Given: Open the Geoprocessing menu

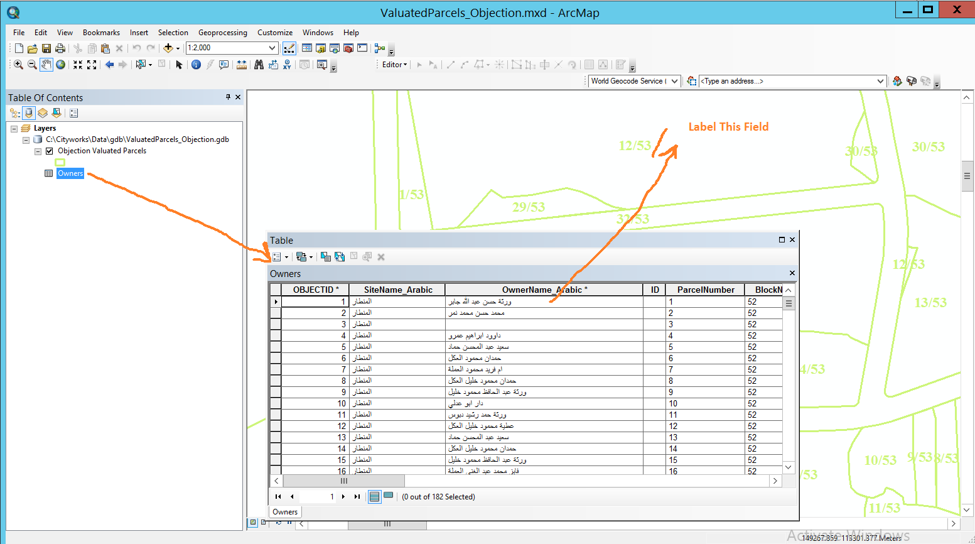Looking at the screenshot, I should 223,33.
